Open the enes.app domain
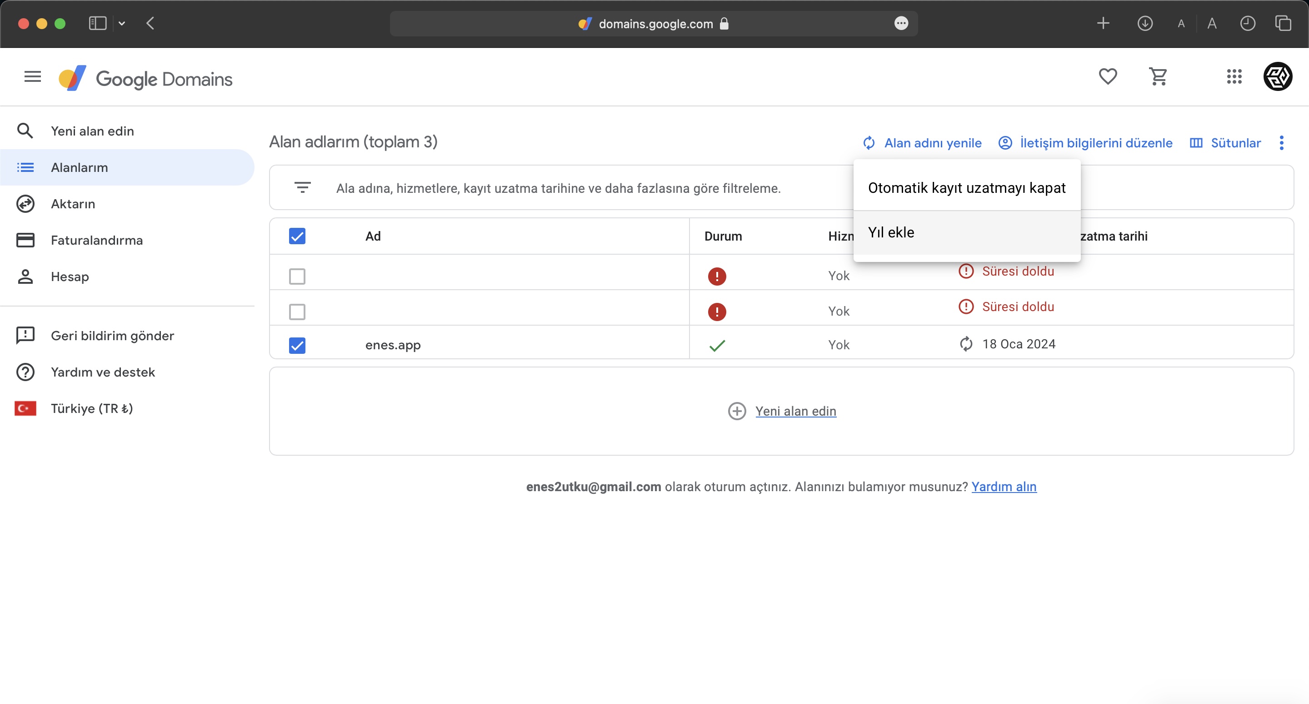 tap(393, 345)
